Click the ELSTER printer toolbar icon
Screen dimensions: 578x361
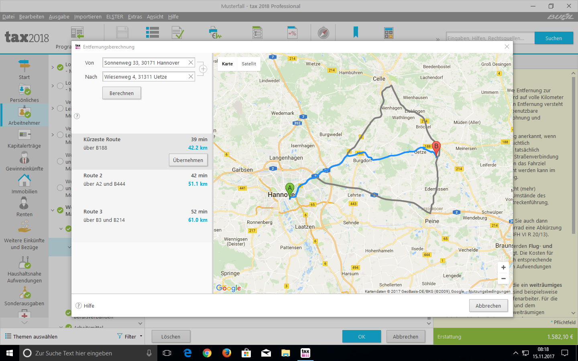click(x=215, y=33)
